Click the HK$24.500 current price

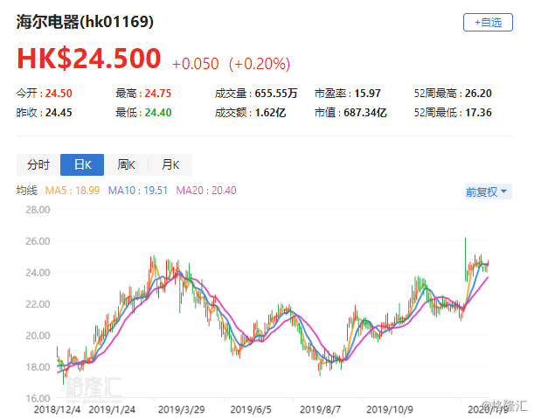[88, 59]
